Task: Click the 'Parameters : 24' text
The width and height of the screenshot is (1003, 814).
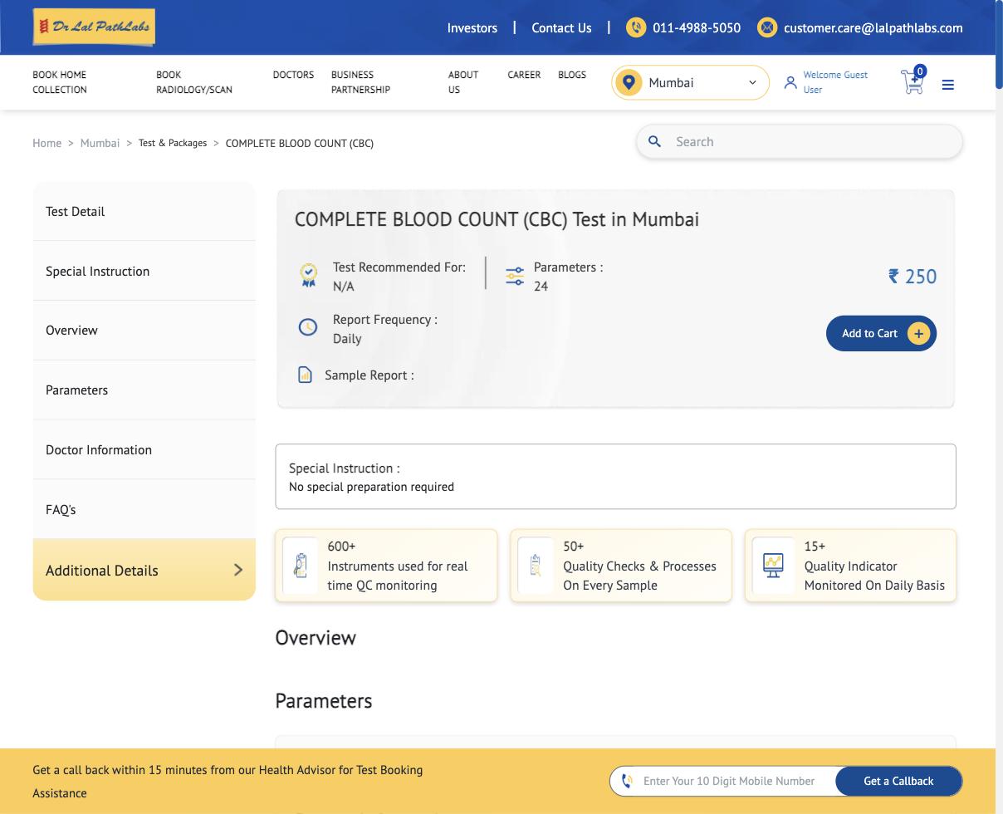Action: (569, 277)
